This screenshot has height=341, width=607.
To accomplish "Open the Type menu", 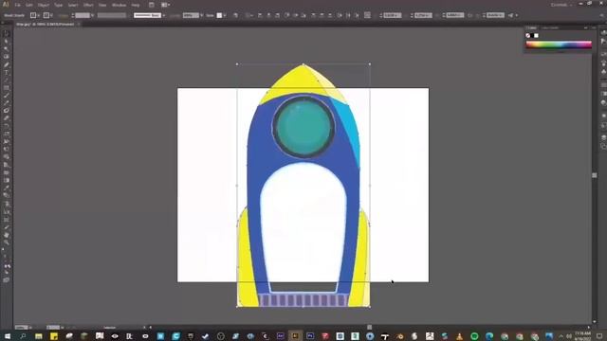I will click(58, 5).
